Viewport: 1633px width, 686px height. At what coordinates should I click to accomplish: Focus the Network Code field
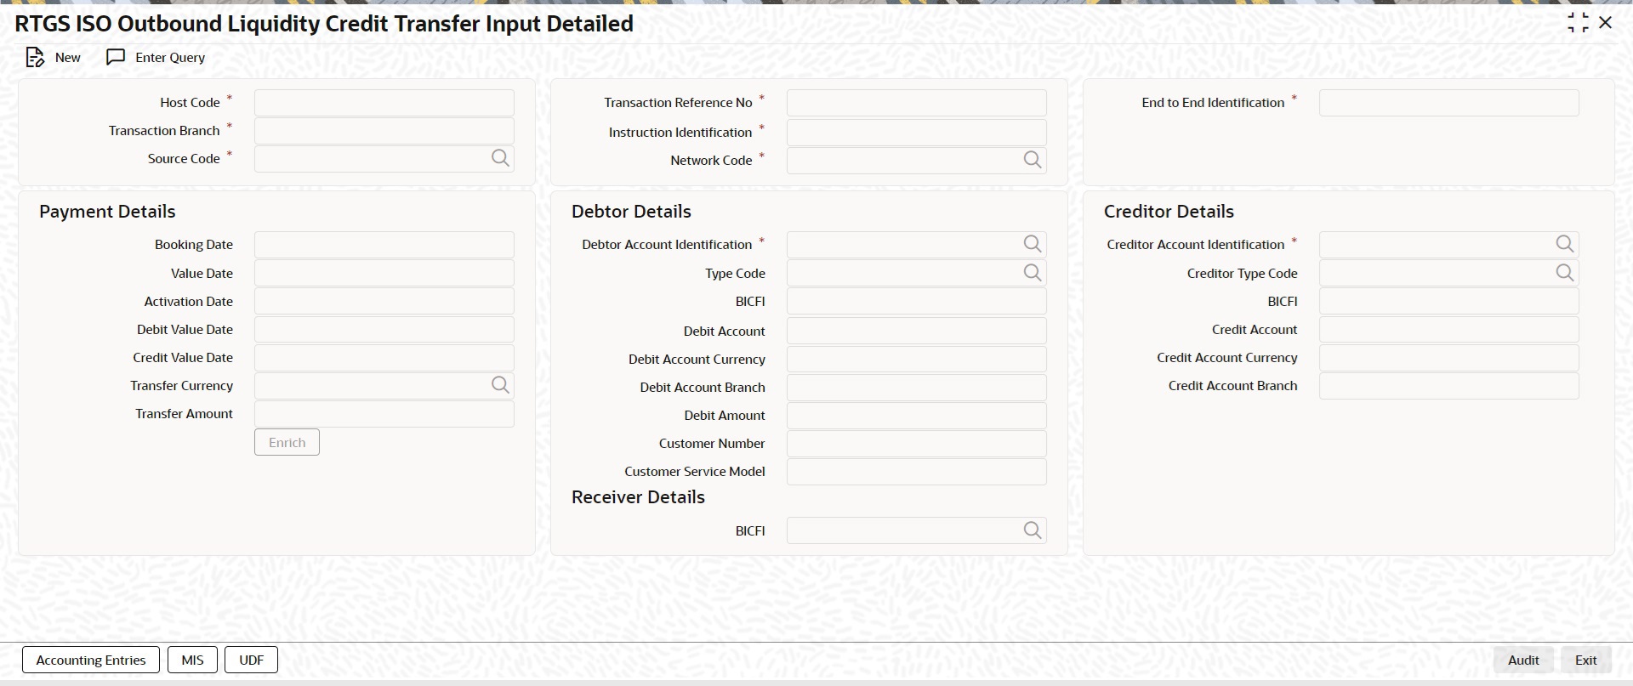click(x=917, y=161)
